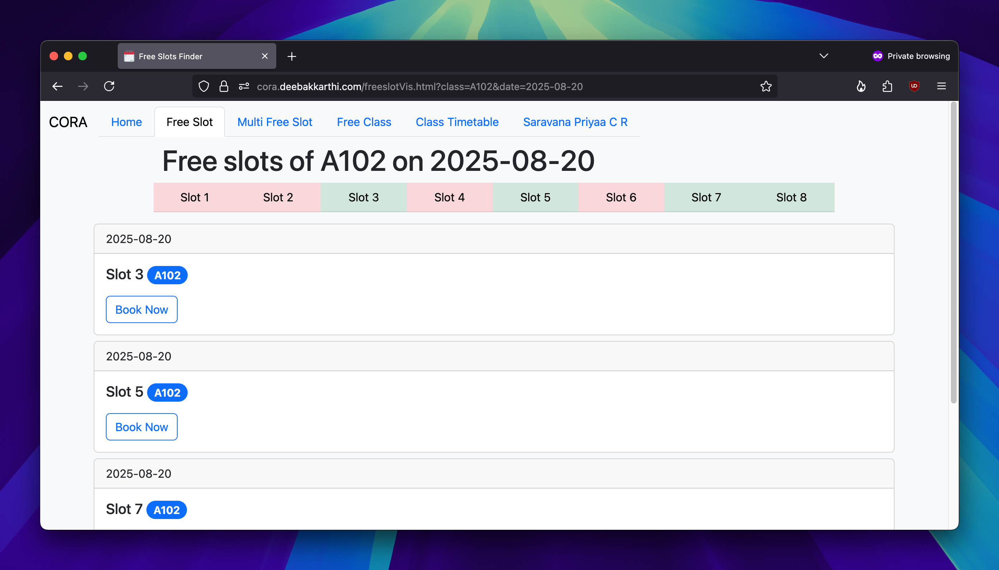Select the green Slot 7 cell

pyautogui.click(x=706, y=197)
